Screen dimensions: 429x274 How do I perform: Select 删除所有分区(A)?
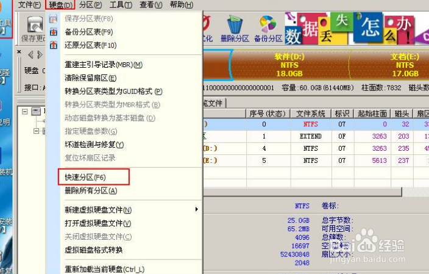(x=91, y=191)
